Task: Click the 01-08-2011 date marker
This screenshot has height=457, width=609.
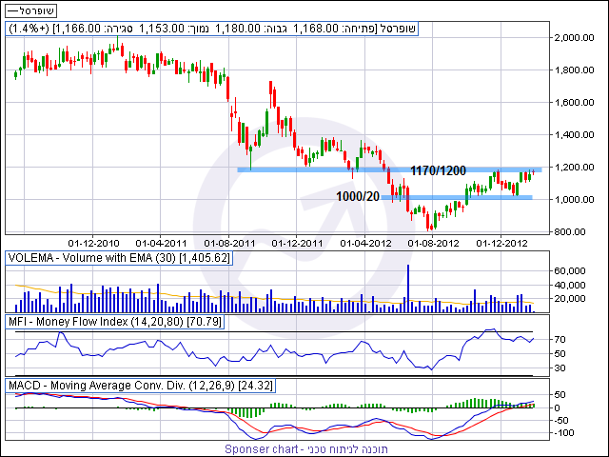Action: click(227, 243)
